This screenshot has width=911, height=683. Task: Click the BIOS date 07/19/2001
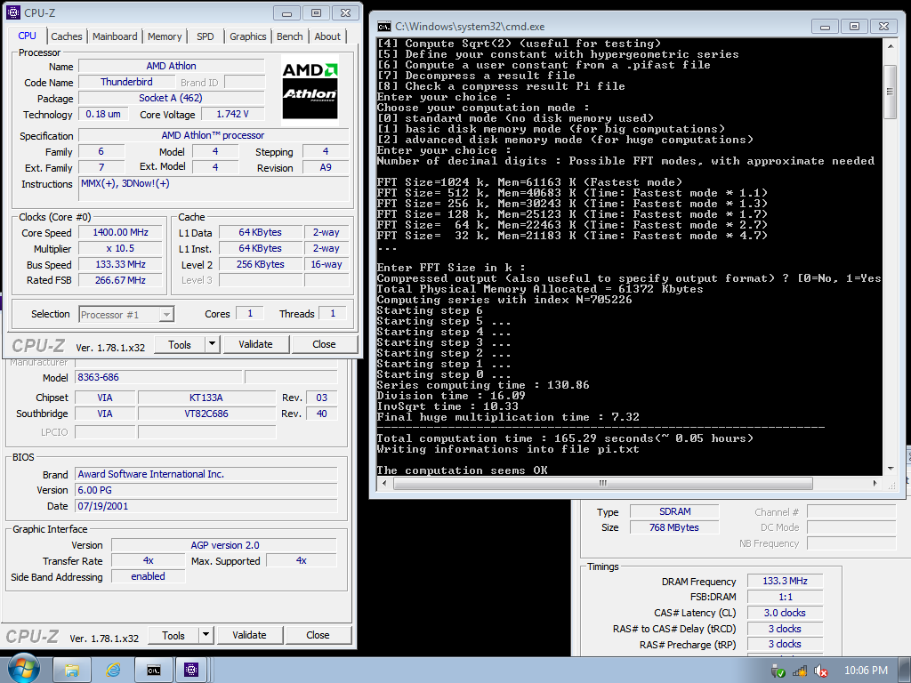pos(206,506)
